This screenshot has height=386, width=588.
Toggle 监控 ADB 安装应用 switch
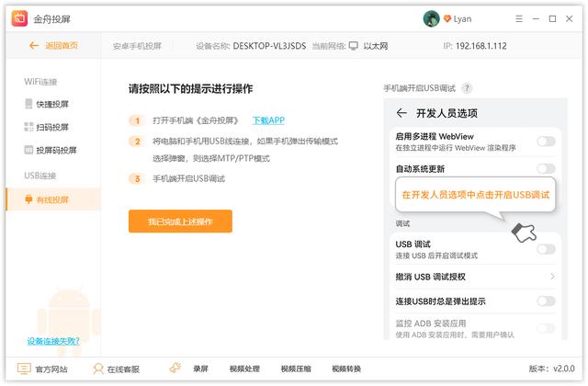[546, 328]
